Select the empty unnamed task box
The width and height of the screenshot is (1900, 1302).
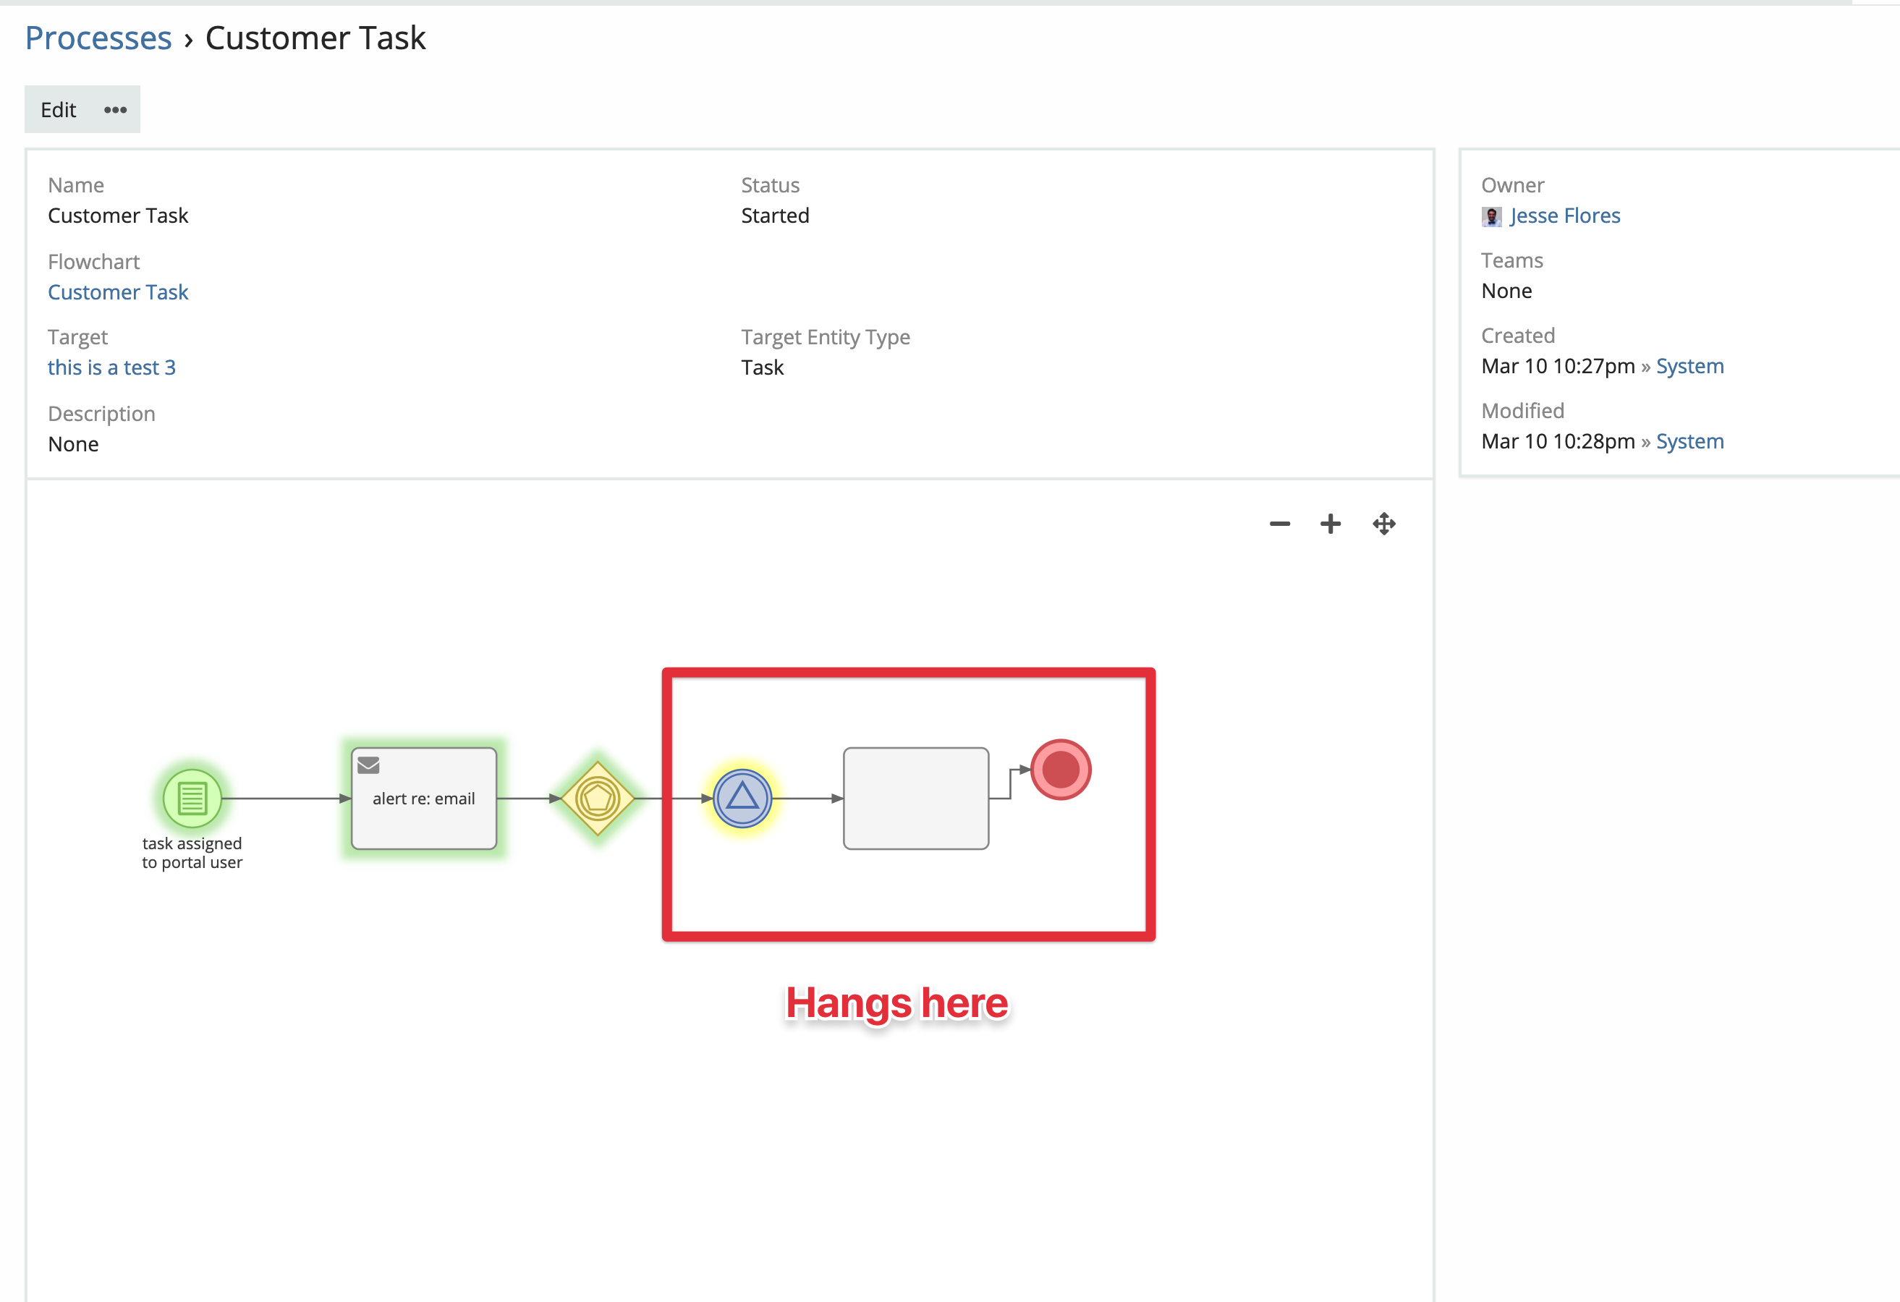(916, 798)
